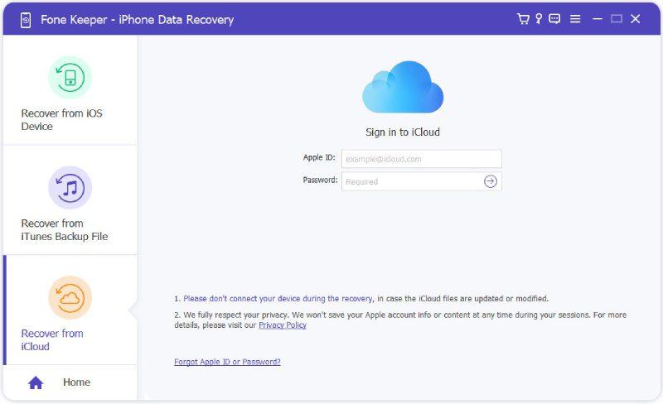Click the Recover from iOS Device icon
Screen dimensions: 663x404
tap(70, 78)
